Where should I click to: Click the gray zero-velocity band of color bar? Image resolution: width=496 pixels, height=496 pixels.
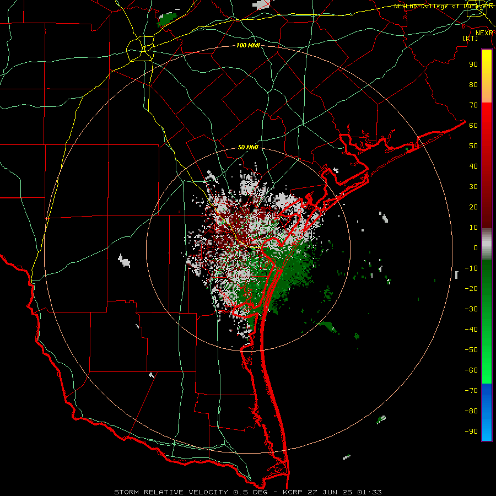[x=487, y=244]
